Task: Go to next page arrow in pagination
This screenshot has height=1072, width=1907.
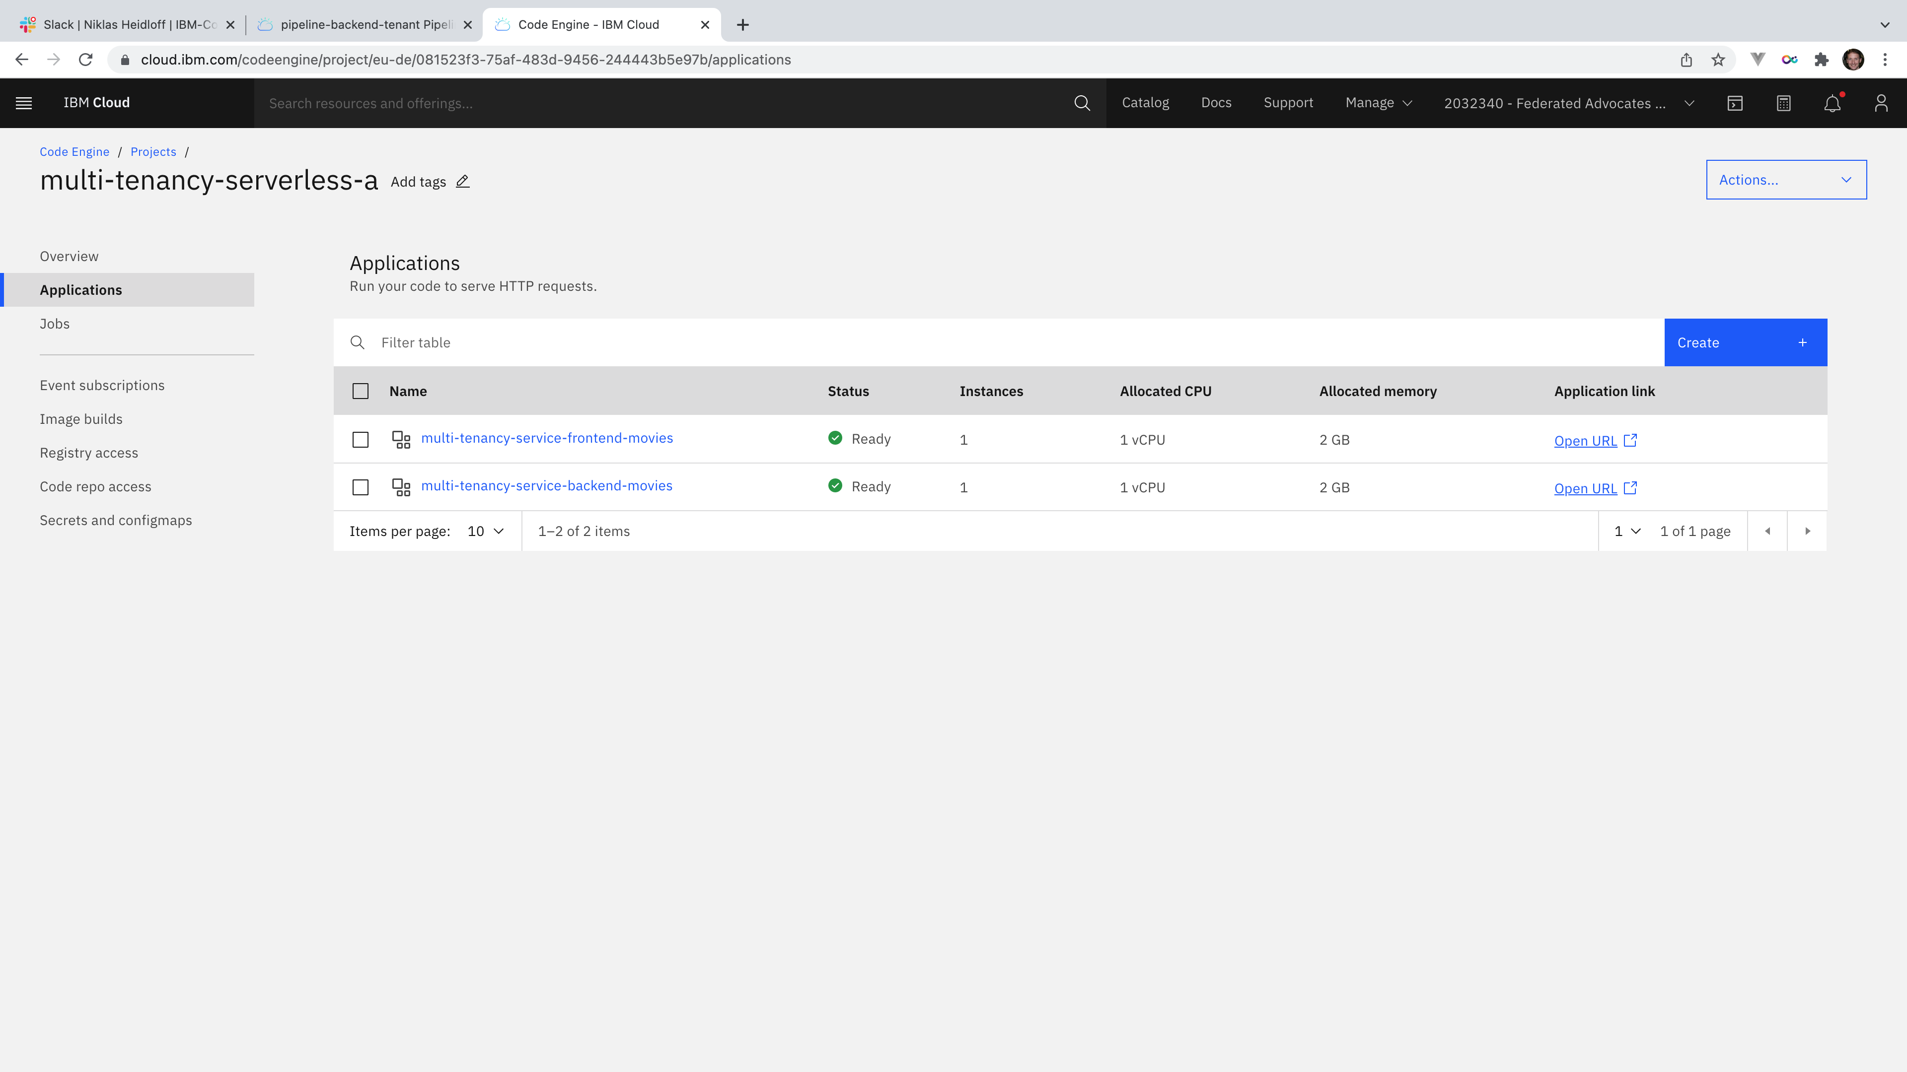Action: (1807, 531)
